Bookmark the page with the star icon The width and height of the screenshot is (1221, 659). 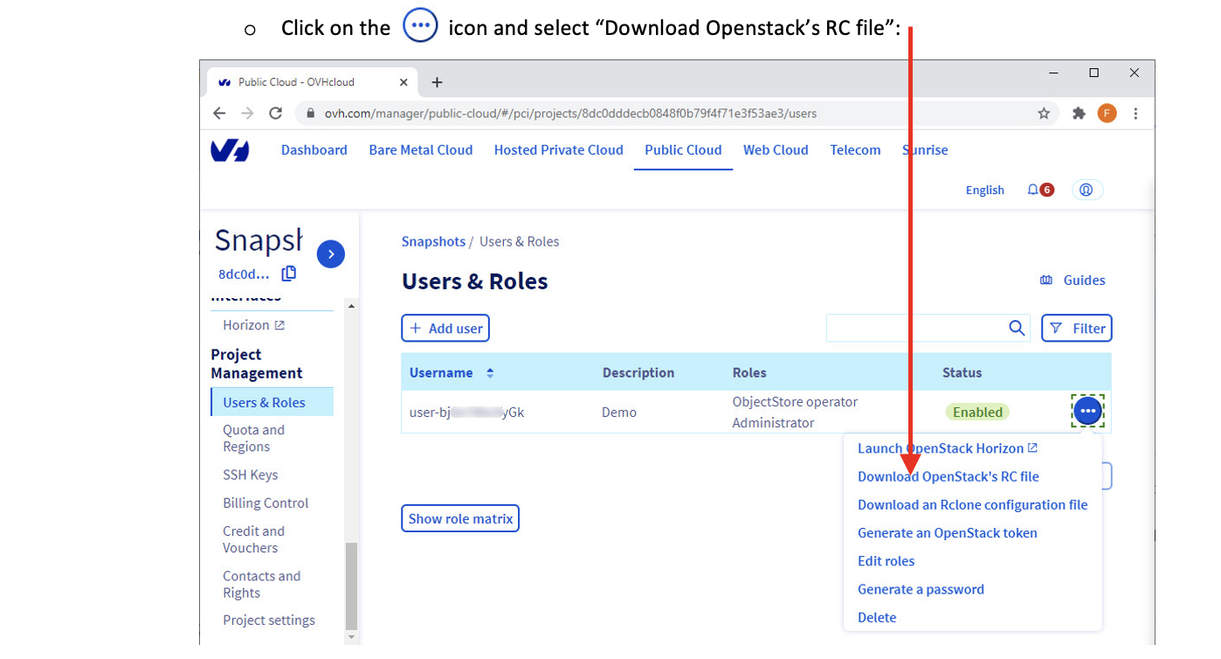point(1044,114)
